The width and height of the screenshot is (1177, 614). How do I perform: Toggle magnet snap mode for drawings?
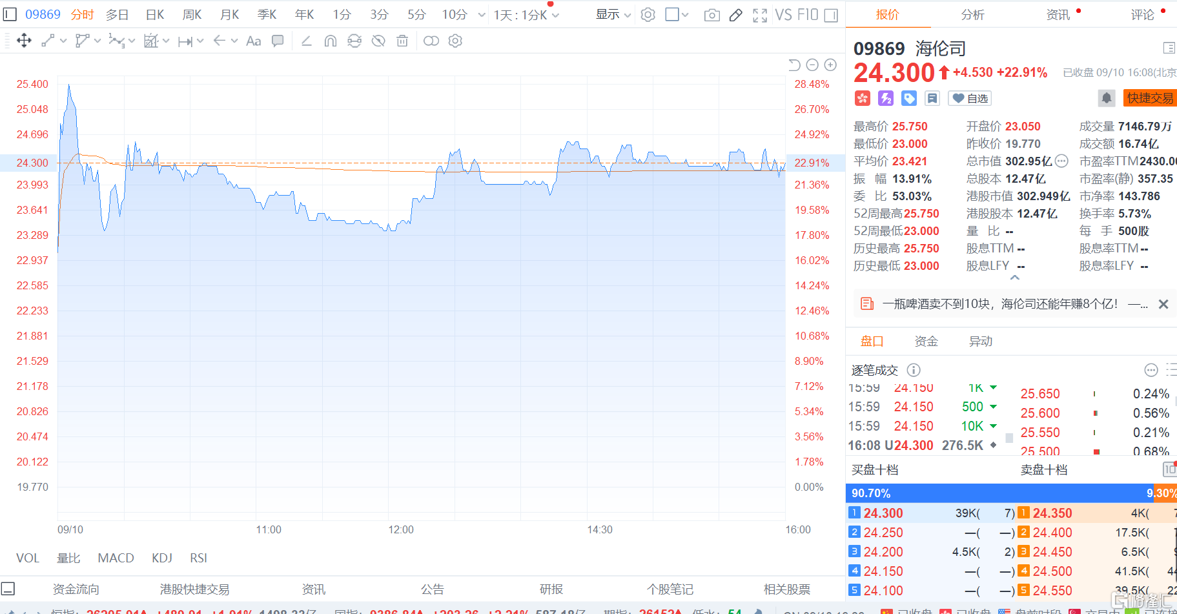(331, 41)
